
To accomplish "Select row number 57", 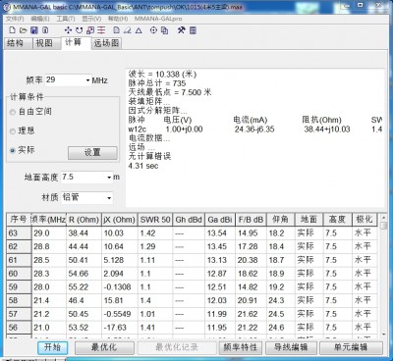I will [x=19, y=314].
